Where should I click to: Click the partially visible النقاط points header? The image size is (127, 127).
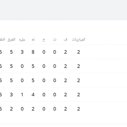tap(2, 40)
